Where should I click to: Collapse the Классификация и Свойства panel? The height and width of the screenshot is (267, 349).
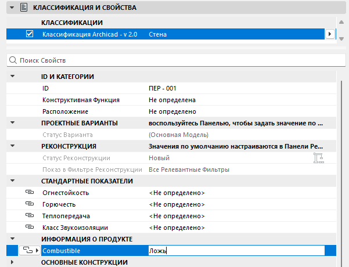[x=12, y=8]
